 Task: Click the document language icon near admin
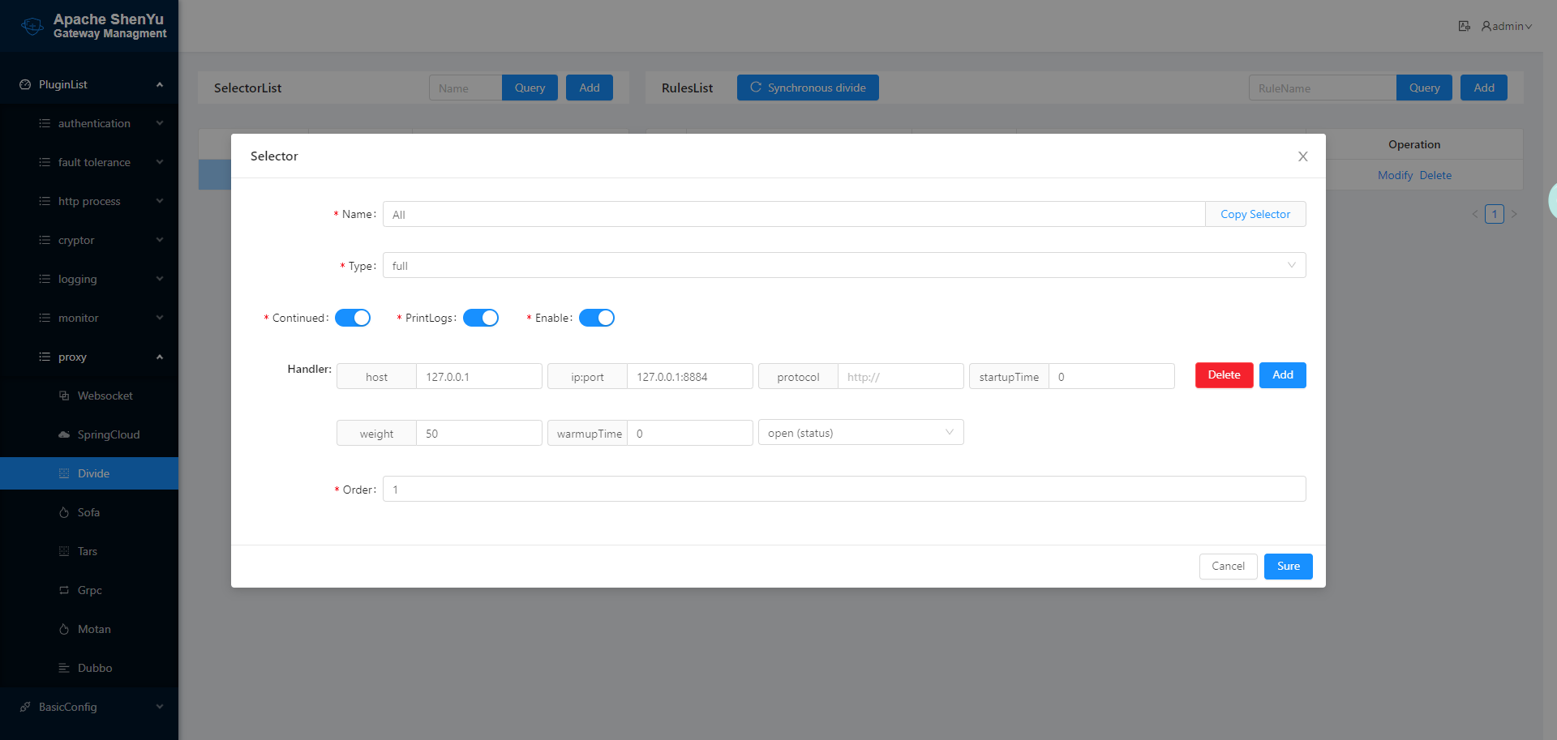pos(1465,26)
